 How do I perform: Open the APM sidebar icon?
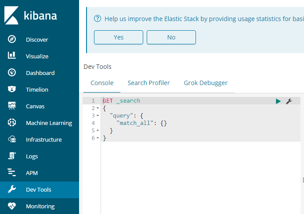[x=12, y=173]
